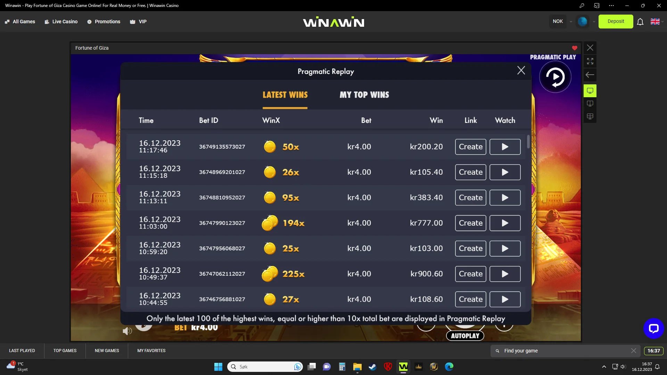The height and width of the screenshot is (375, 667).
Task: Play replay of the 26x win
Action: click(x=505, y=172)
